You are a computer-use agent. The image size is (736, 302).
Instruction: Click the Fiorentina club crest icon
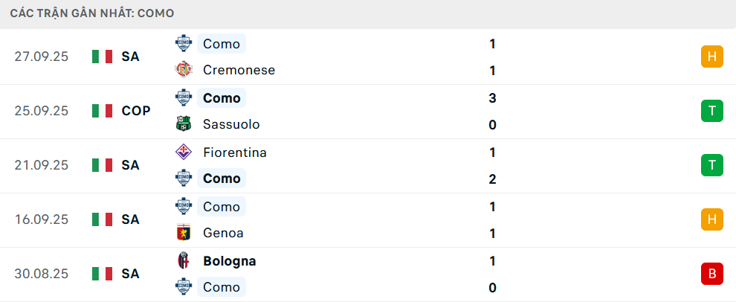(x=183, y=152)
